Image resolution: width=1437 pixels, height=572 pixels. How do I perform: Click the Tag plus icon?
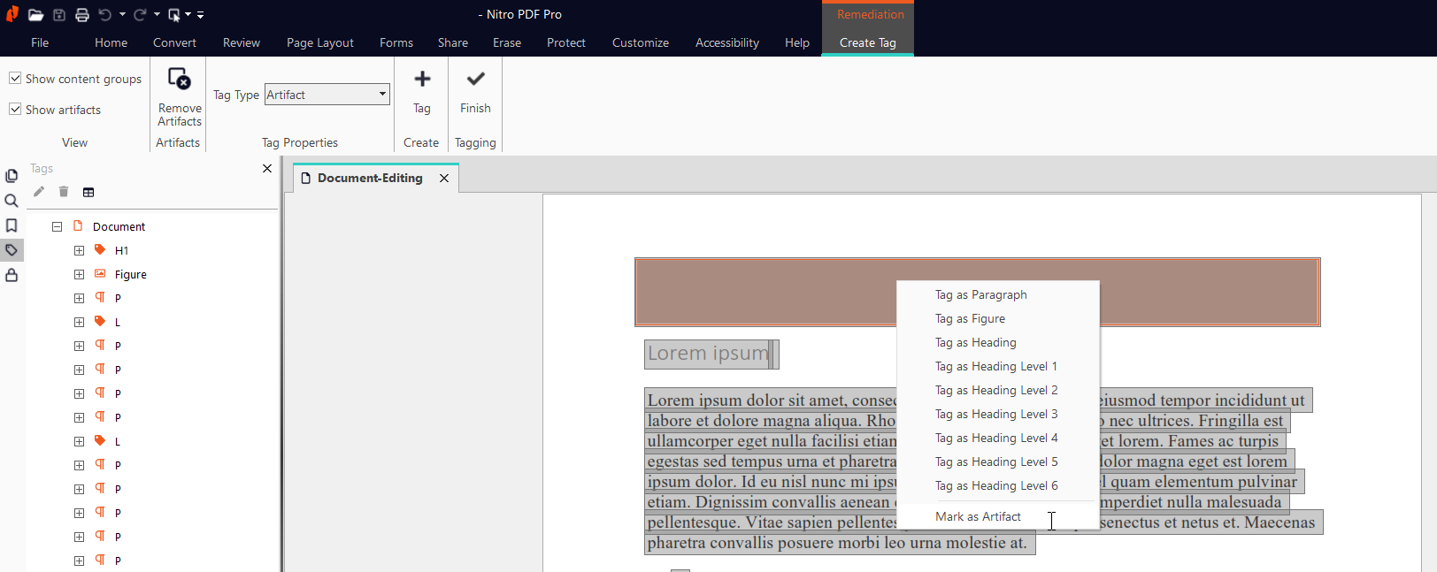click(x=422, y=80)
